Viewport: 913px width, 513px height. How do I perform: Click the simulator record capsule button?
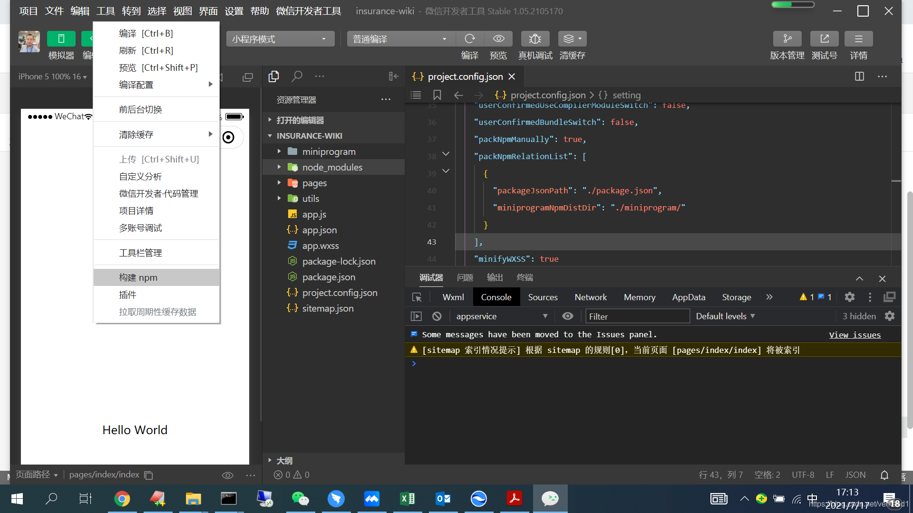coord(228,137)
